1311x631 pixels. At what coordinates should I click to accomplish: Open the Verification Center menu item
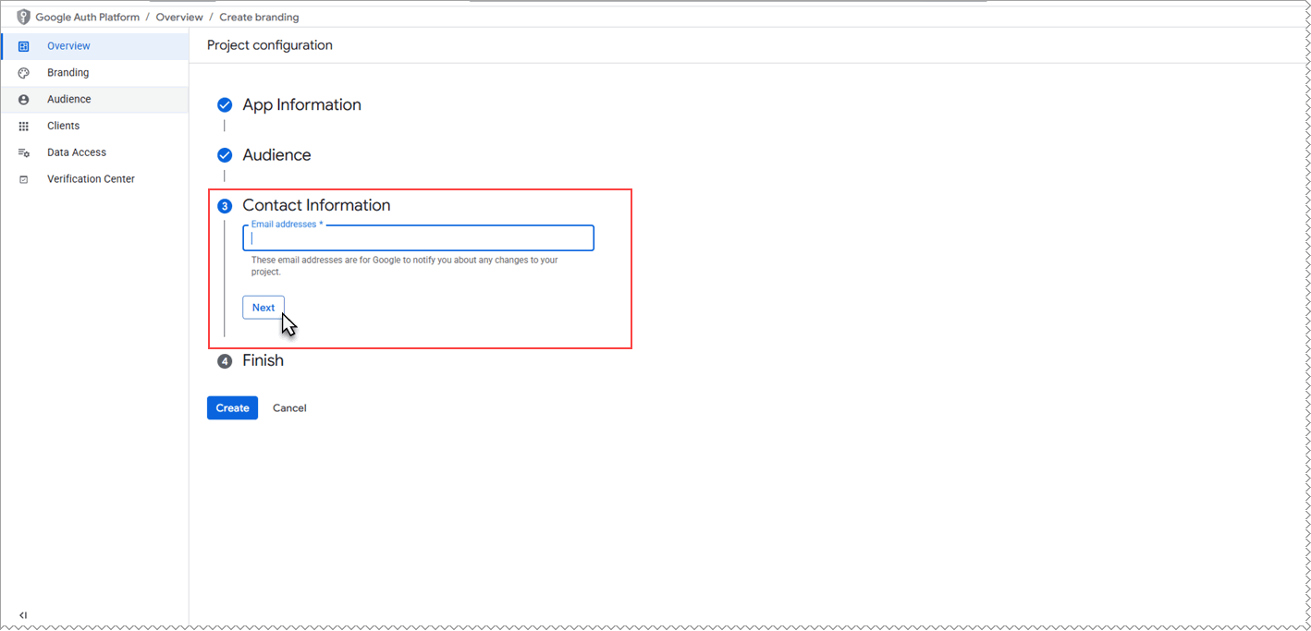pos(95,179)
